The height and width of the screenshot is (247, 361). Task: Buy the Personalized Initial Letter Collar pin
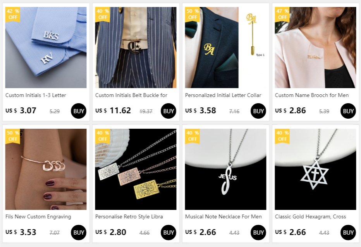[x=258, y=111]
